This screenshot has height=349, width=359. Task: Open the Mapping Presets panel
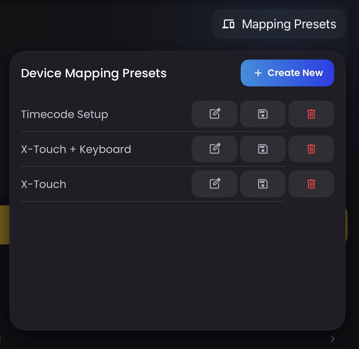pyautogui.click(x=288, y=24)
